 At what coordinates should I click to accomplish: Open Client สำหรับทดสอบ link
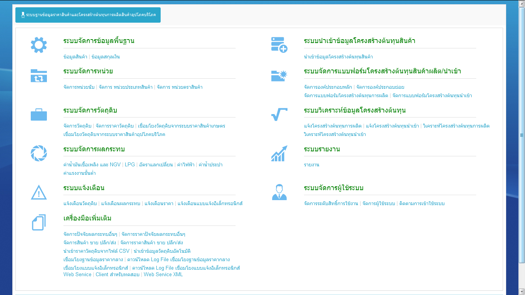pos(118,275)
